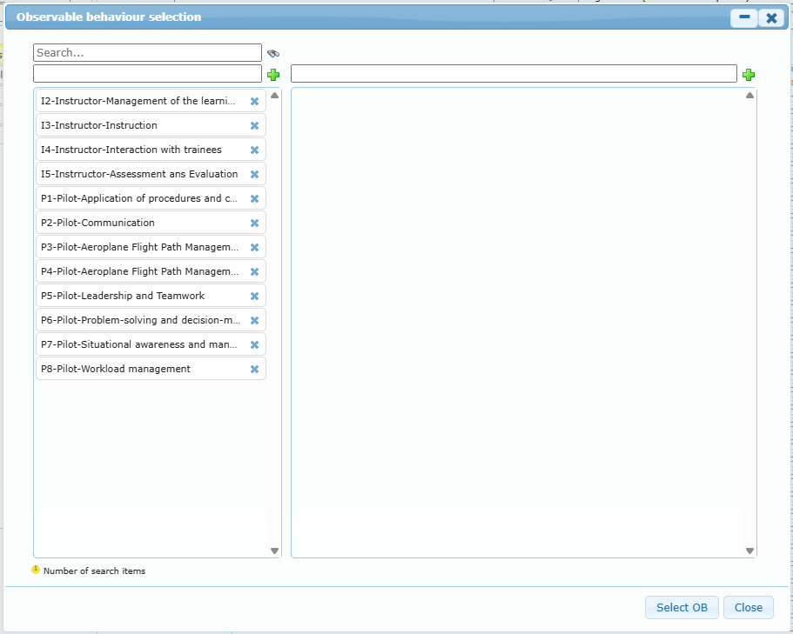Close dialog with title bar X

coord(771,17)
